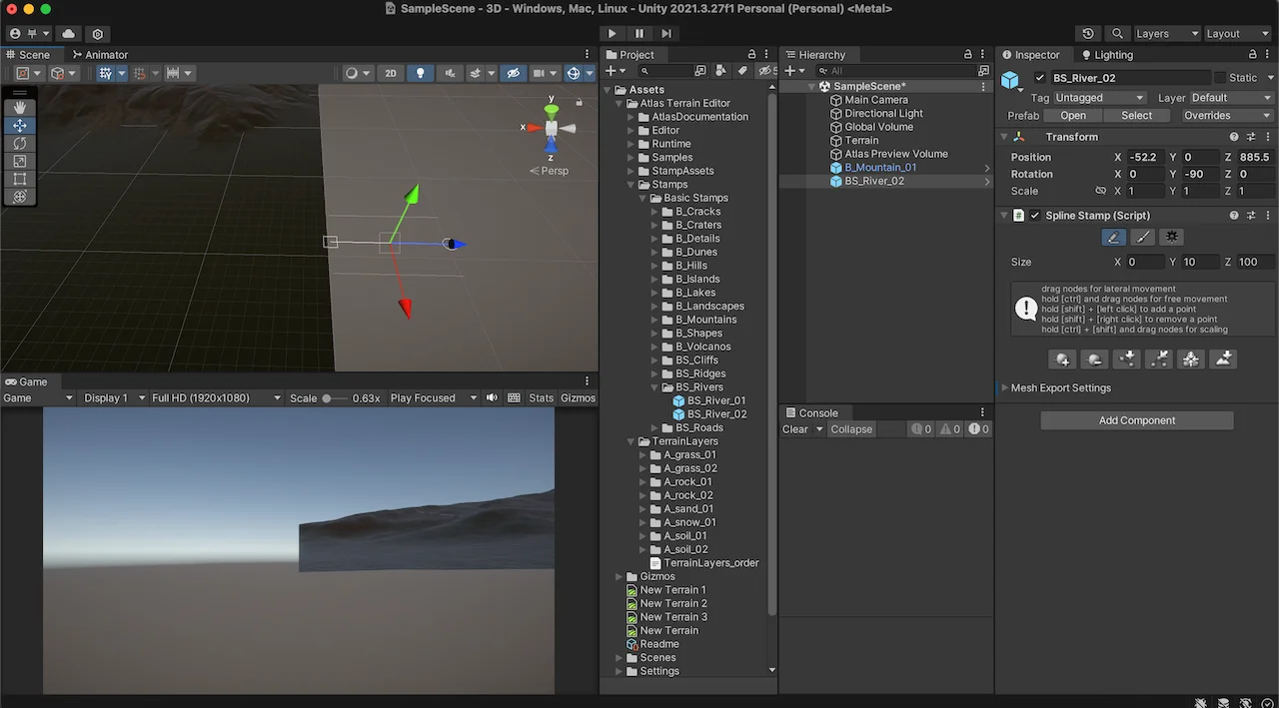Open the Project panel Create plus menu
This screenshot has width=1279, height=708.
[x=616, y=71]
